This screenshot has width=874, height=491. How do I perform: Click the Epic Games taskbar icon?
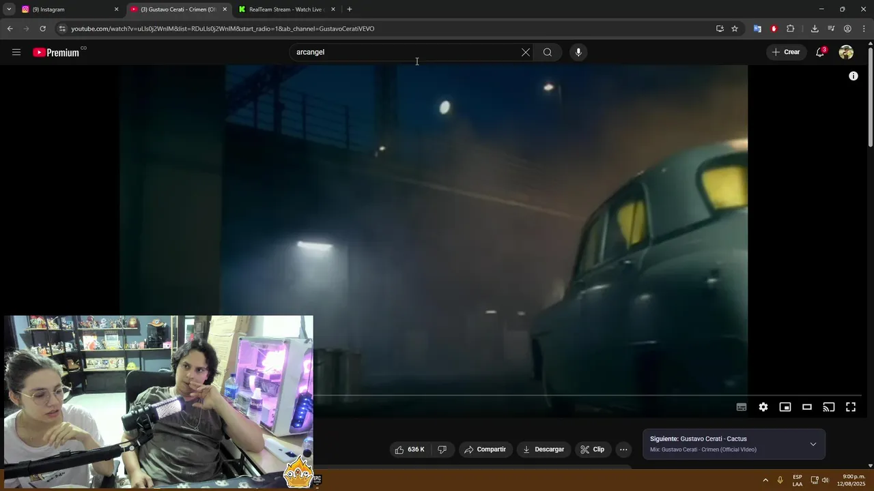317,479
